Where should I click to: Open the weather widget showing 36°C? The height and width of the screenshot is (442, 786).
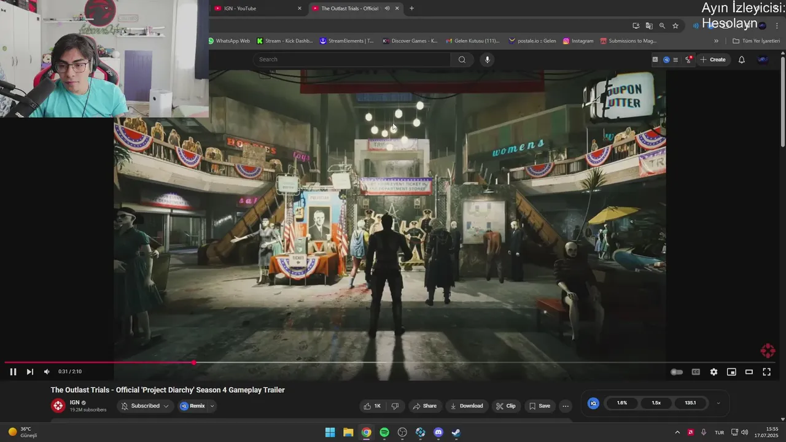[x=23, y=432]
